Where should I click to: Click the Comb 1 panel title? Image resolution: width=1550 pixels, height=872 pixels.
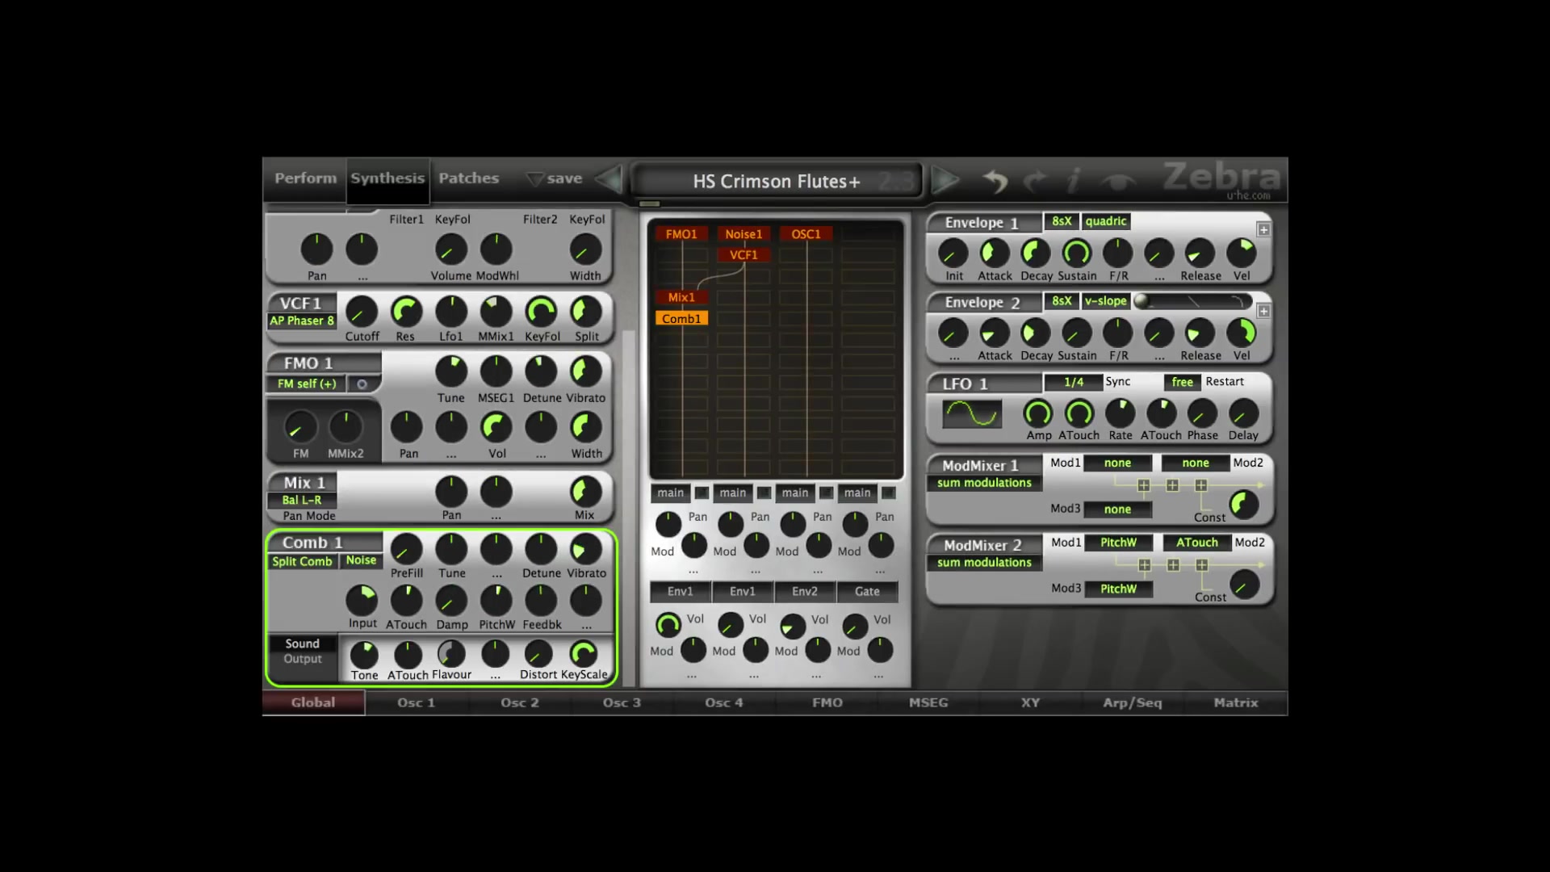point(312,543)
